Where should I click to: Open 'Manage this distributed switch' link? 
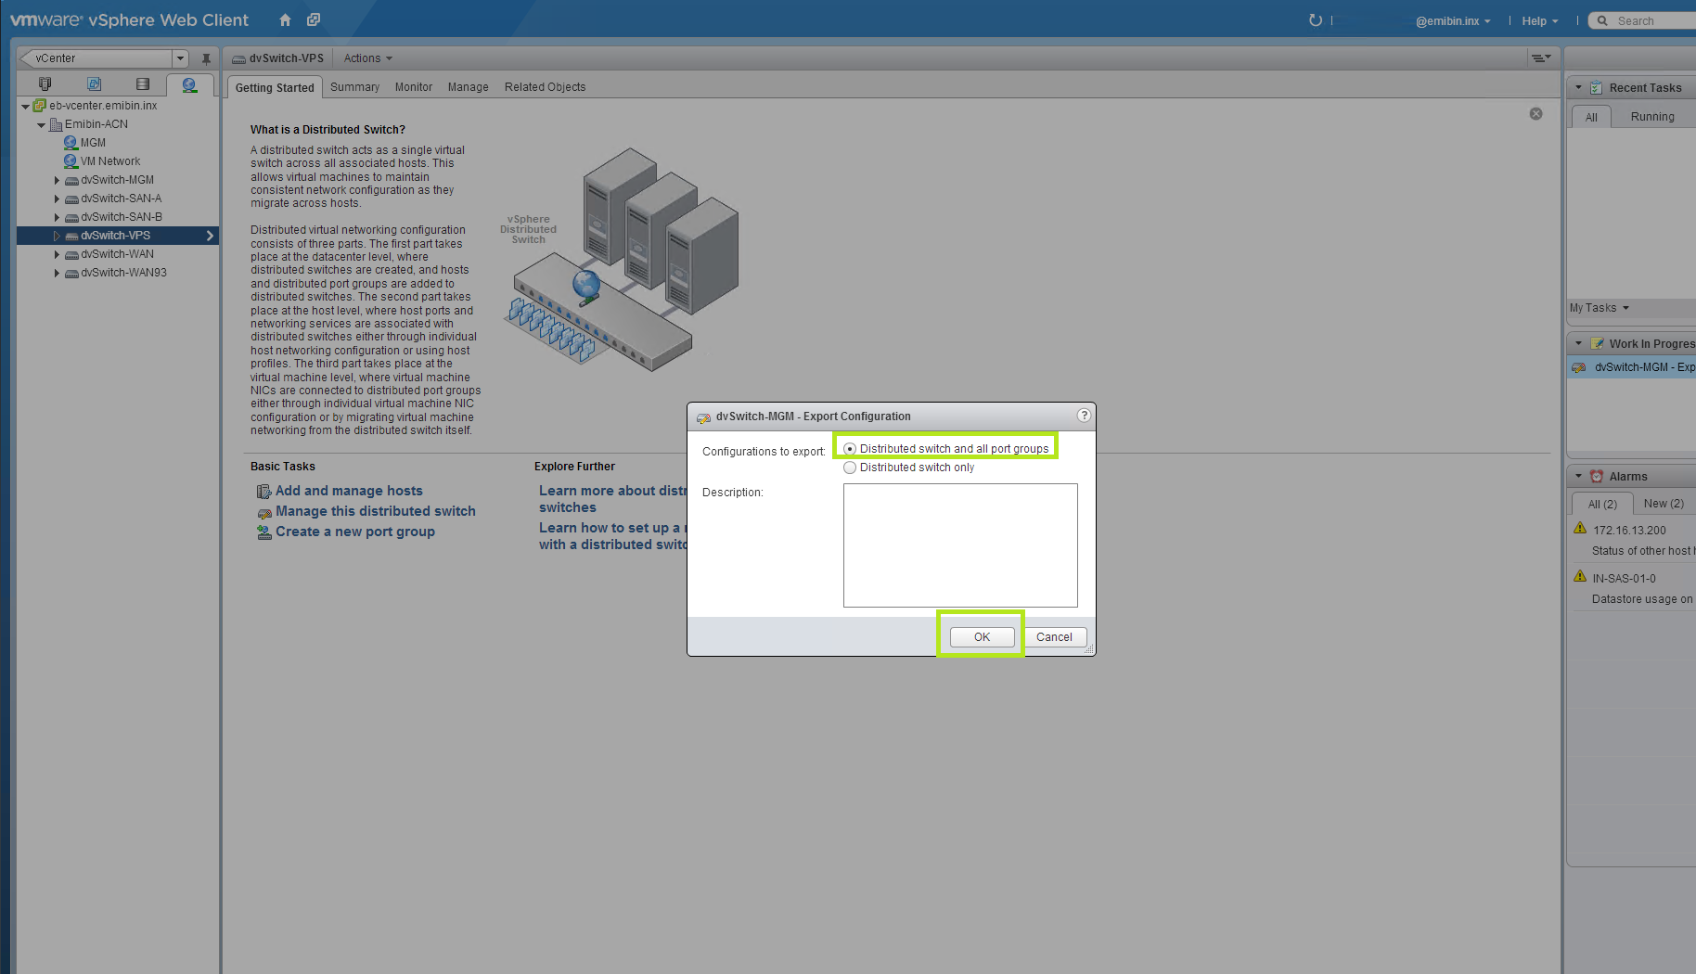click(x=376, y=511)
